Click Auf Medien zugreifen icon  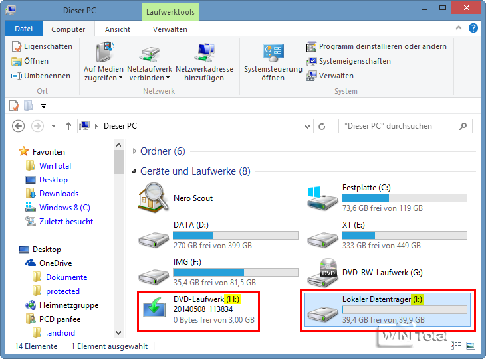[104, 52]
